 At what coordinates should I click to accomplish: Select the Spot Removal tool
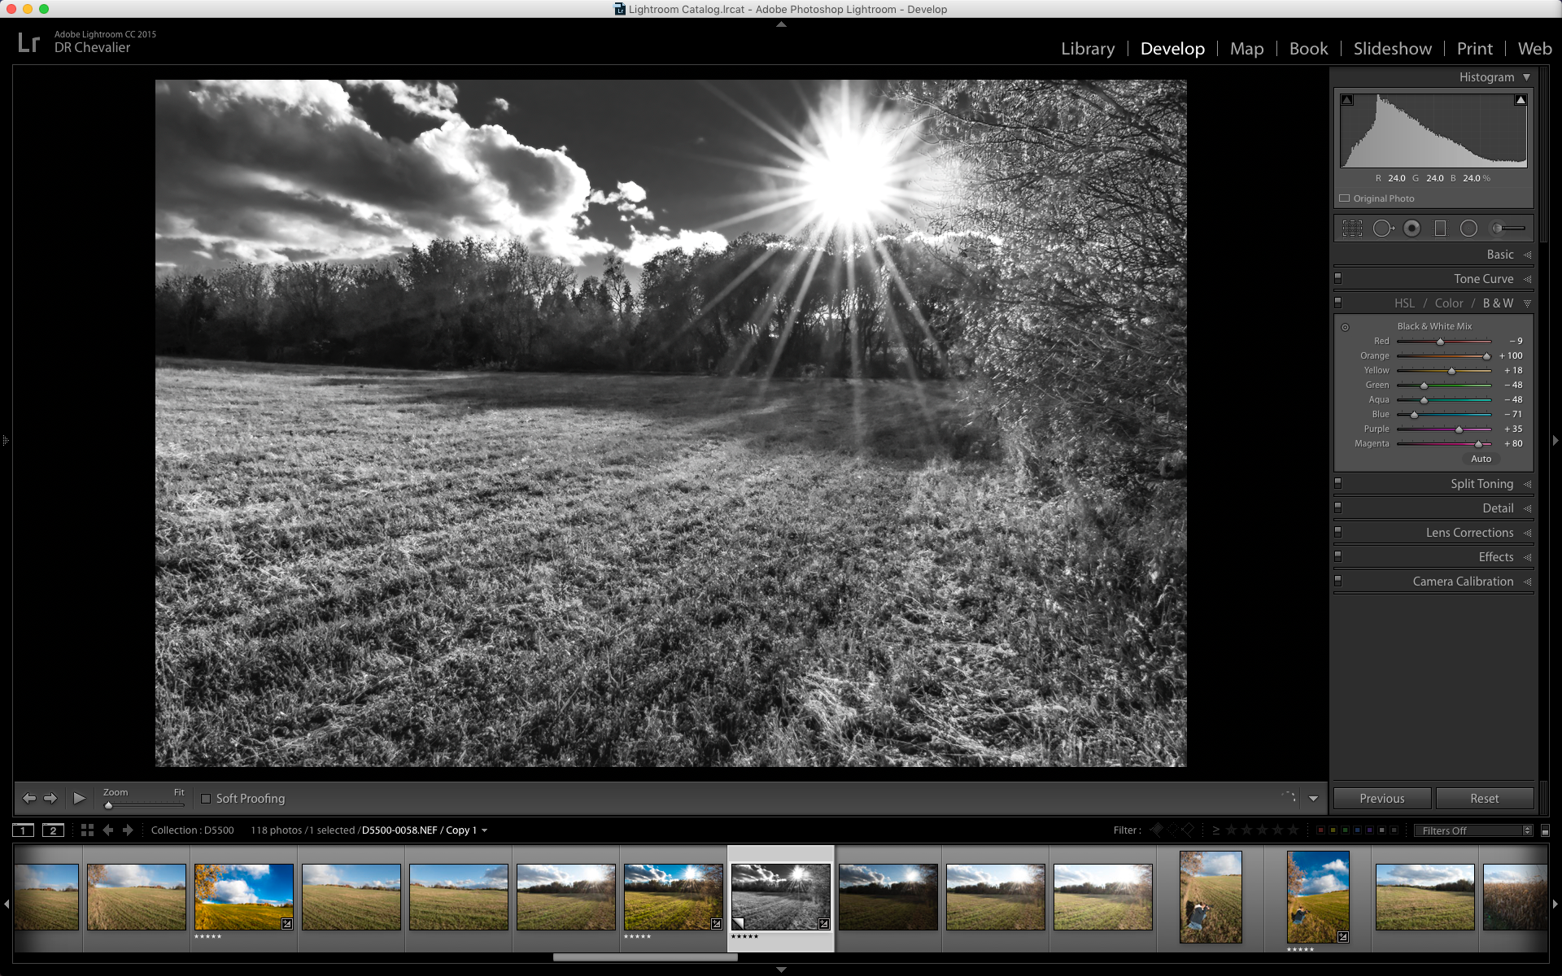[x=1382, y=229]
